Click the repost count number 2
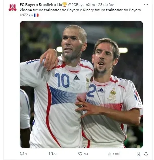Viewport: 154px width, 160px height. tap(55, 154)
